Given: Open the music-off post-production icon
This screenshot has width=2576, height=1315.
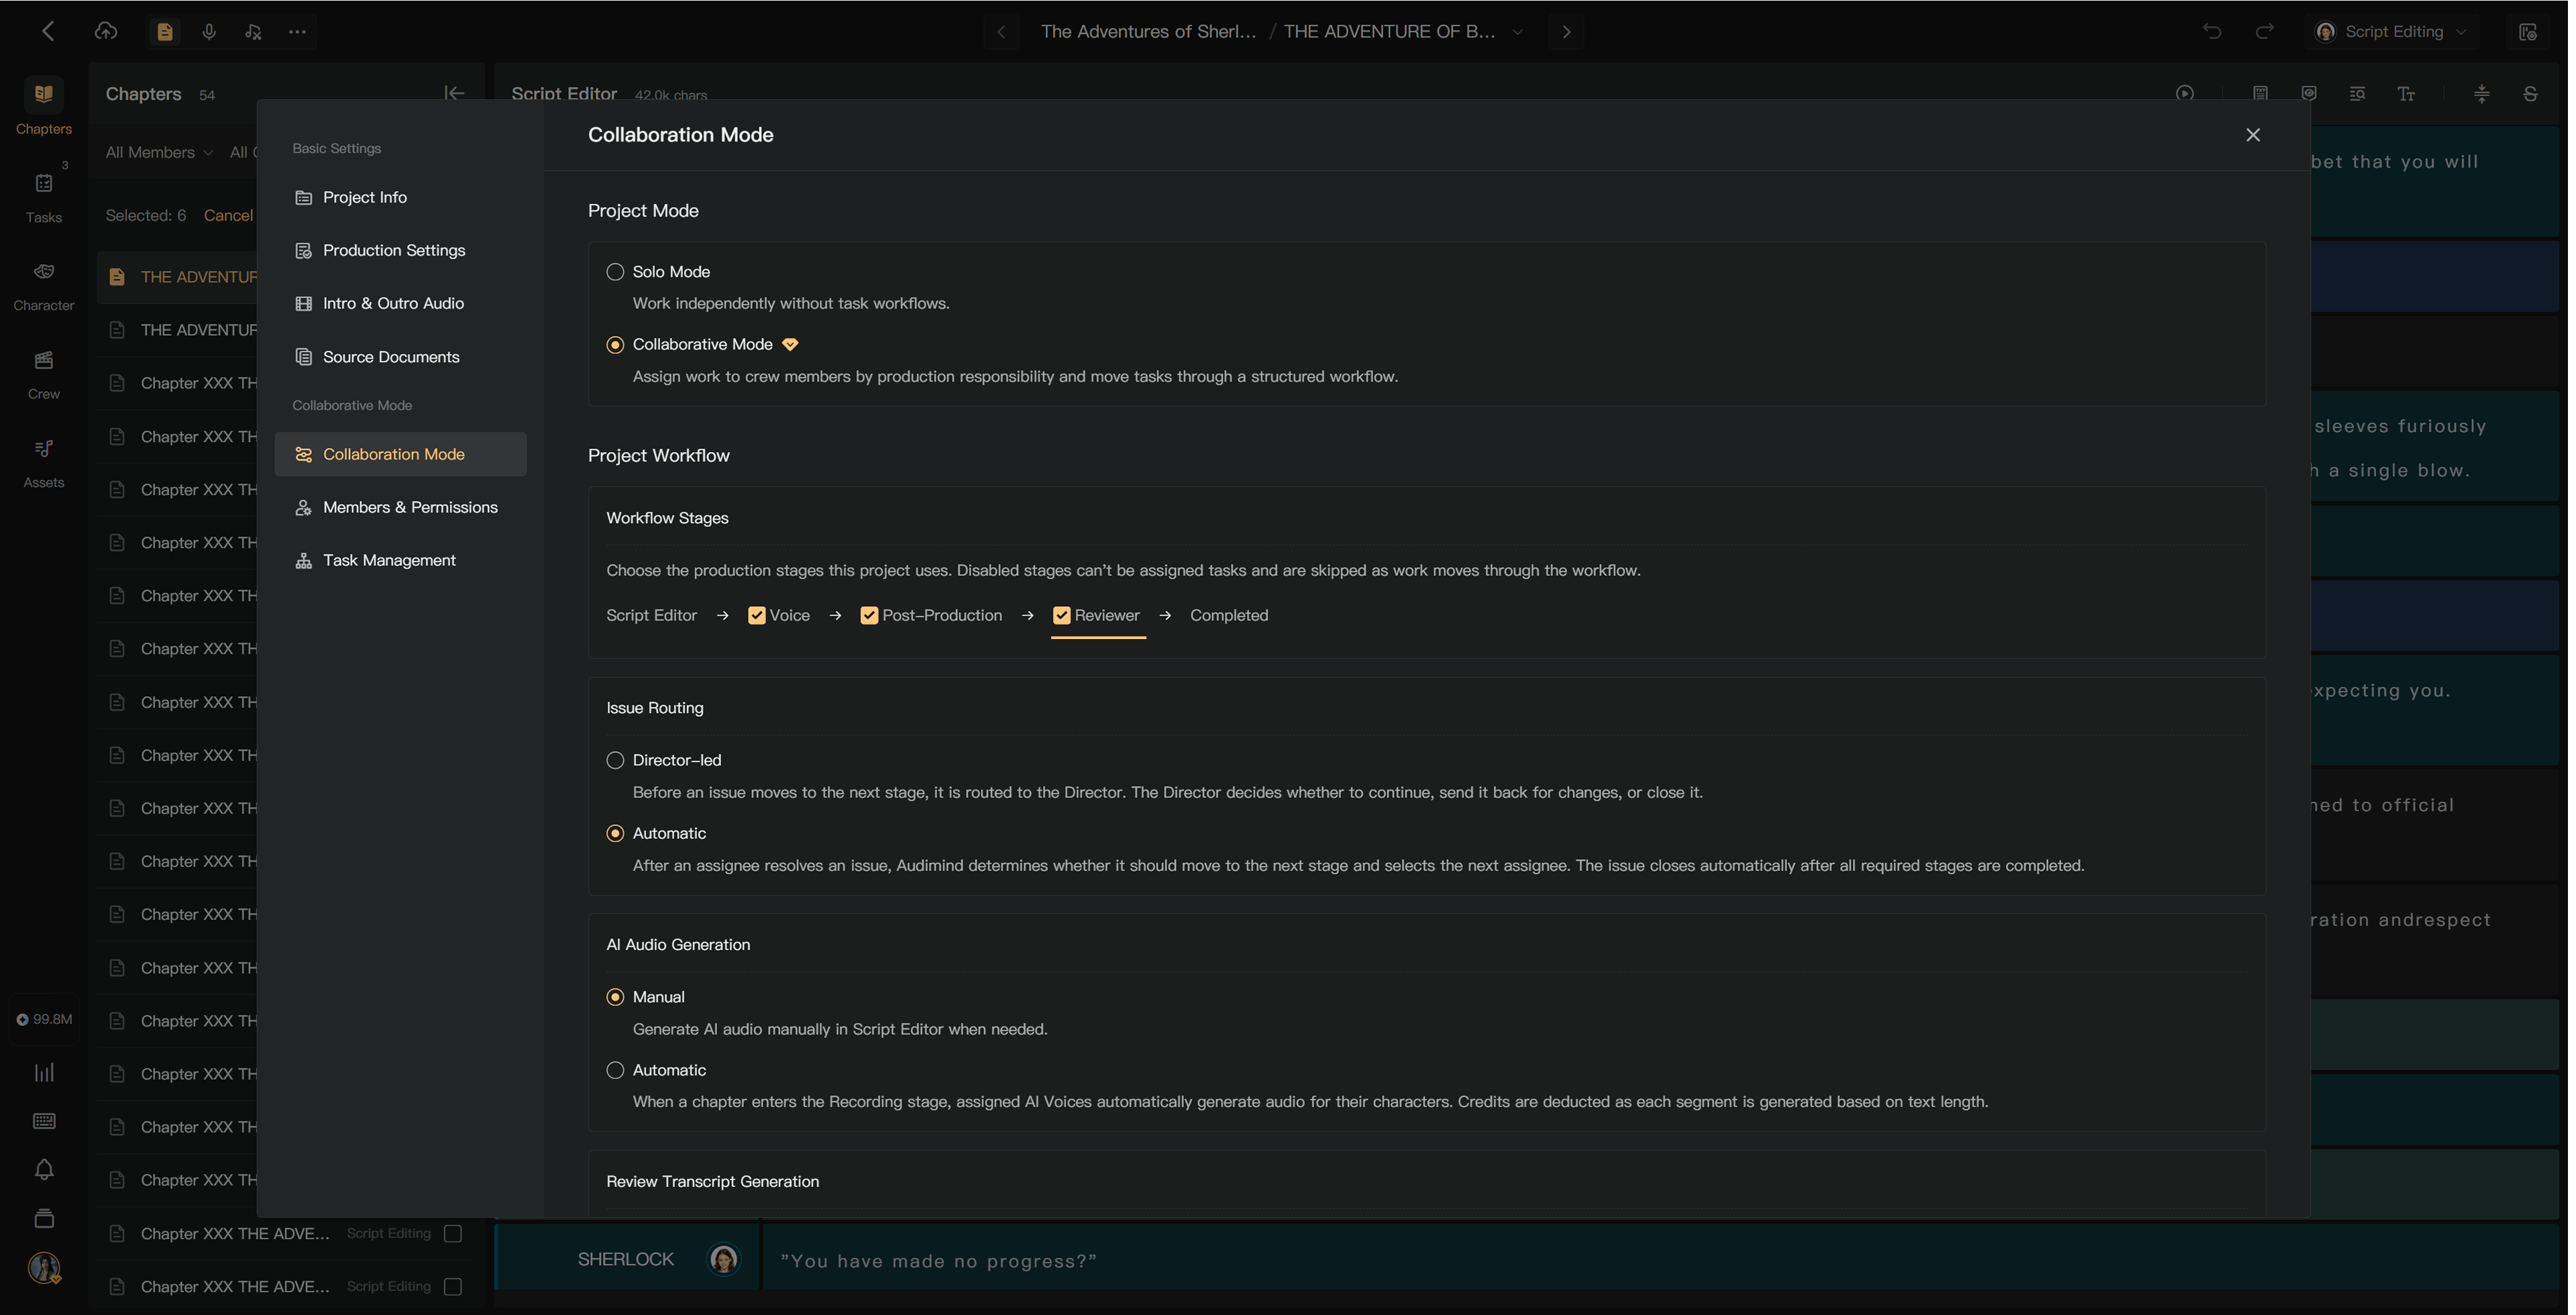Looking at the screenshot, I should click(253, 32).
